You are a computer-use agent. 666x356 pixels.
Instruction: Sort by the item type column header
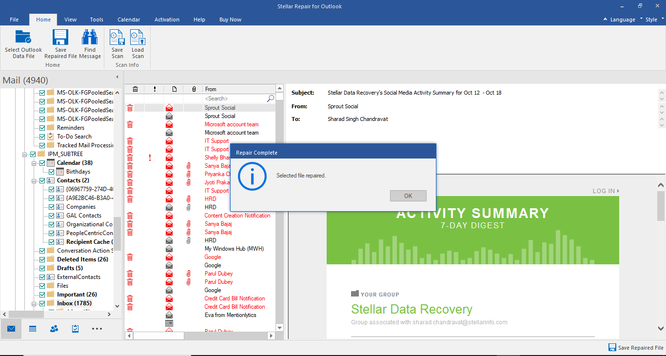[x=174, y=89]
